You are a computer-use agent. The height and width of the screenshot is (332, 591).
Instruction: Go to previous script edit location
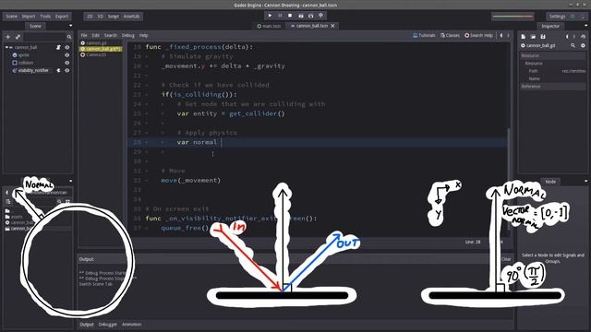501,35
